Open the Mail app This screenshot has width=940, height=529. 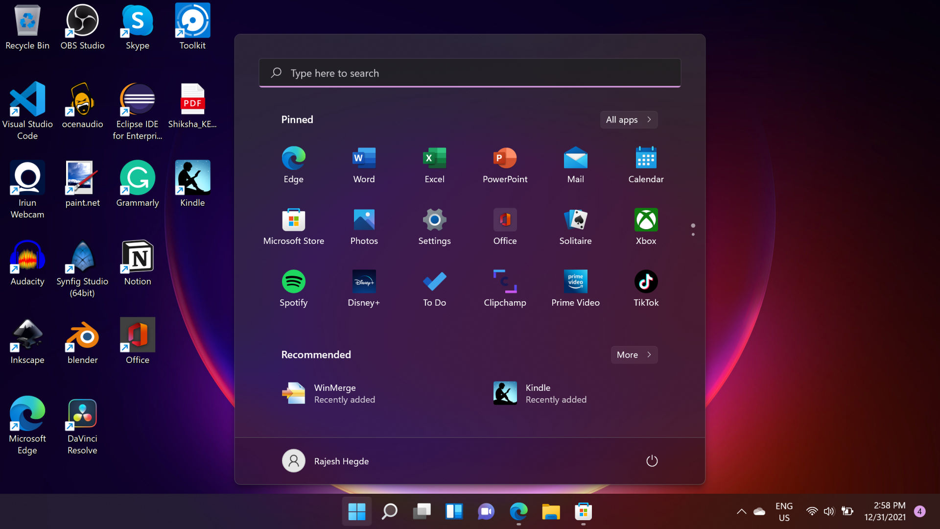575,166
